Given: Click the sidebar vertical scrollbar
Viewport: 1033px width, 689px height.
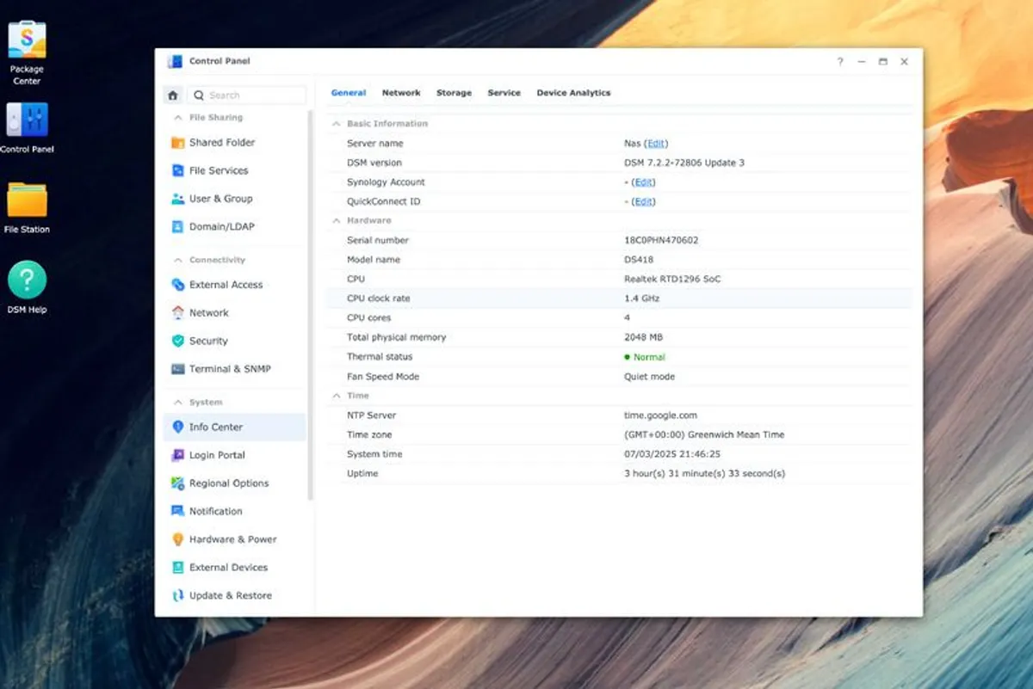Looking at the screenshot, I should pos(311,305).
